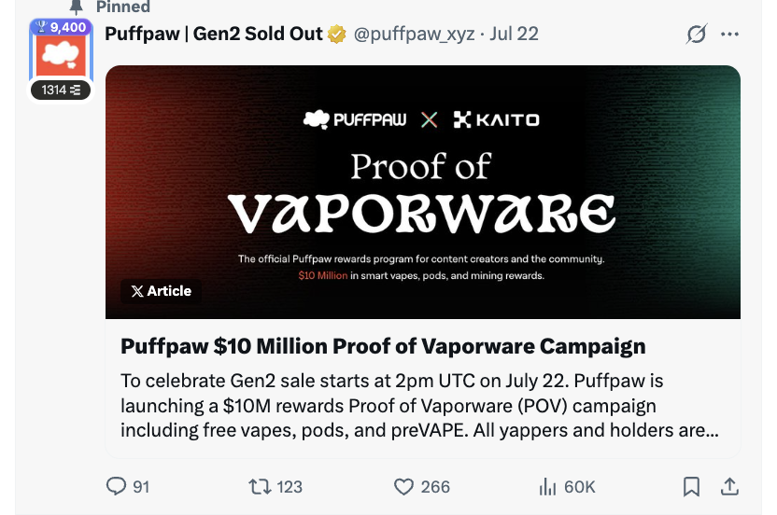777x515 pixels.
Task: Click the gold verified checkmark badge
Action: click(x=337, y=35)
